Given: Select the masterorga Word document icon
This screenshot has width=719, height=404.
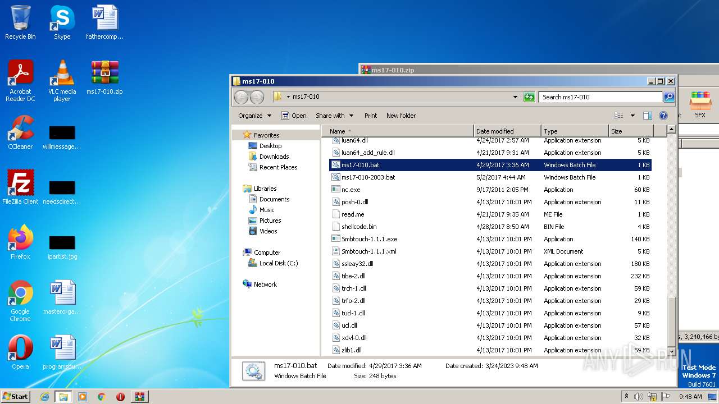Looking at the screenshot, I should (x=62, y=297).
